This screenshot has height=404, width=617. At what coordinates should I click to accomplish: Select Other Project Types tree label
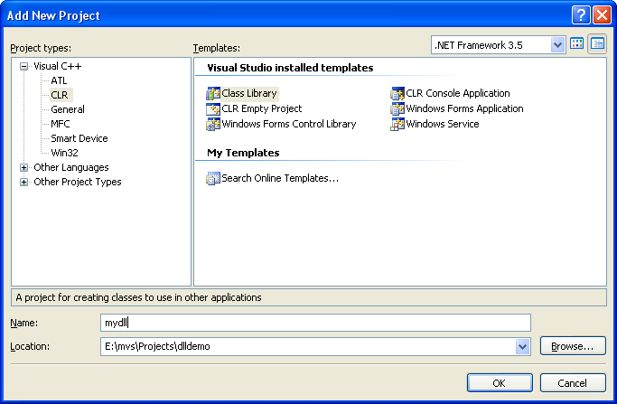point(78,182)
